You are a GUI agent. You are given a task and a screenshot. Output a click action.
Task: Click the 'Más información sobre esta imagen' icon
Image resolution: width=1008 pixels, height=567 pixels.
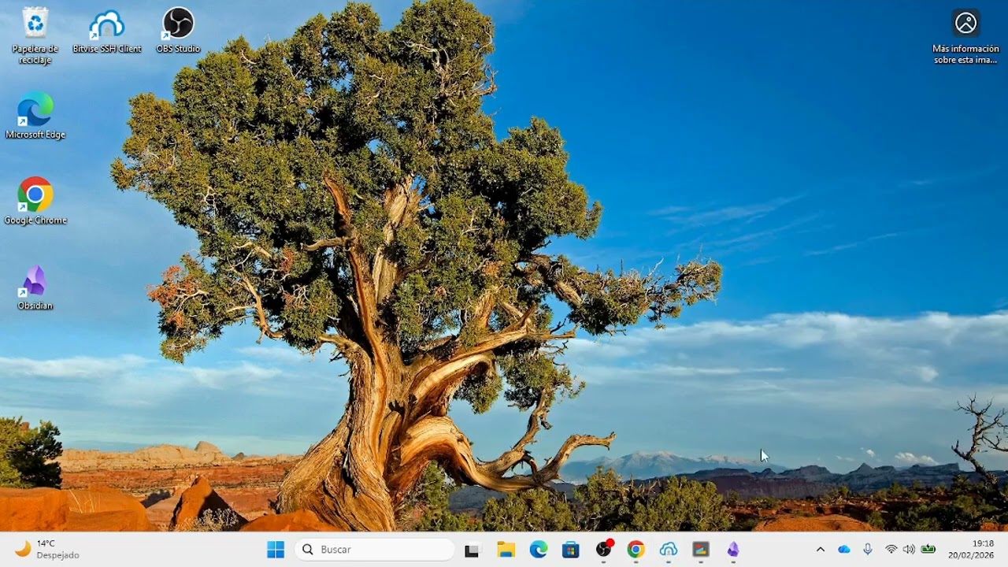coord(965,36)
